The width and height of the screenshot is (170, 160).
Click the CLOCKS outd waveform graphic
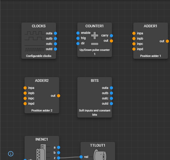coord(35,50)
